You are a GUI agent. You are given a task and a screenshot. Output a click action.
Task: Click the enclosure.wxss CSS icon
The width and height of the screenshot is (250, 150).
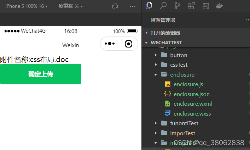point(167,113)
